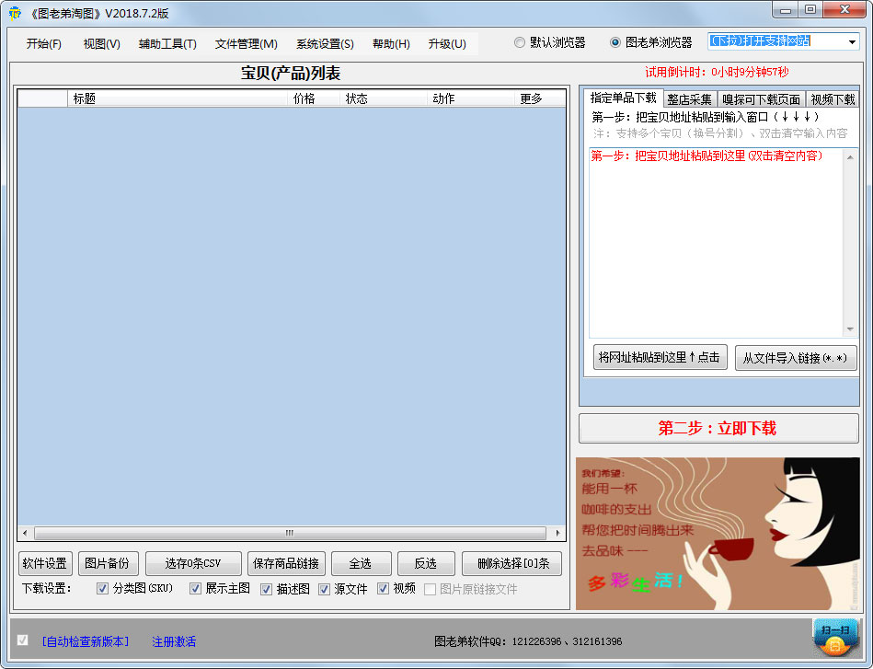
Task: Open the 文件管理(M) menu
Action: click(x=247, y=43)
